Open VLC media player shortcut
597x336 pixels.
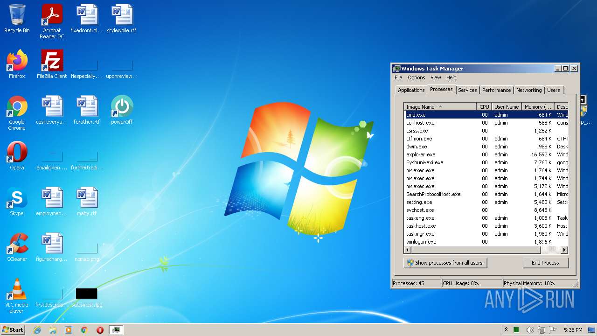[x=17, y=296]
